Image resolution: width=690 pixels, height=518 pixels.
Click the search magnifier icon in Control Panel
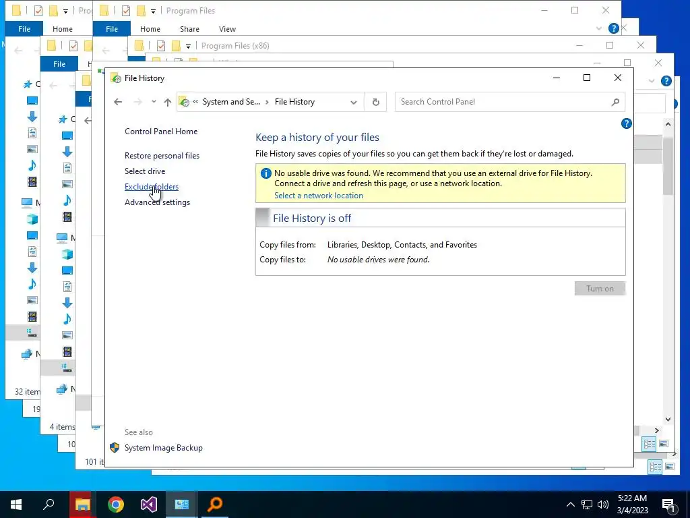615,102
